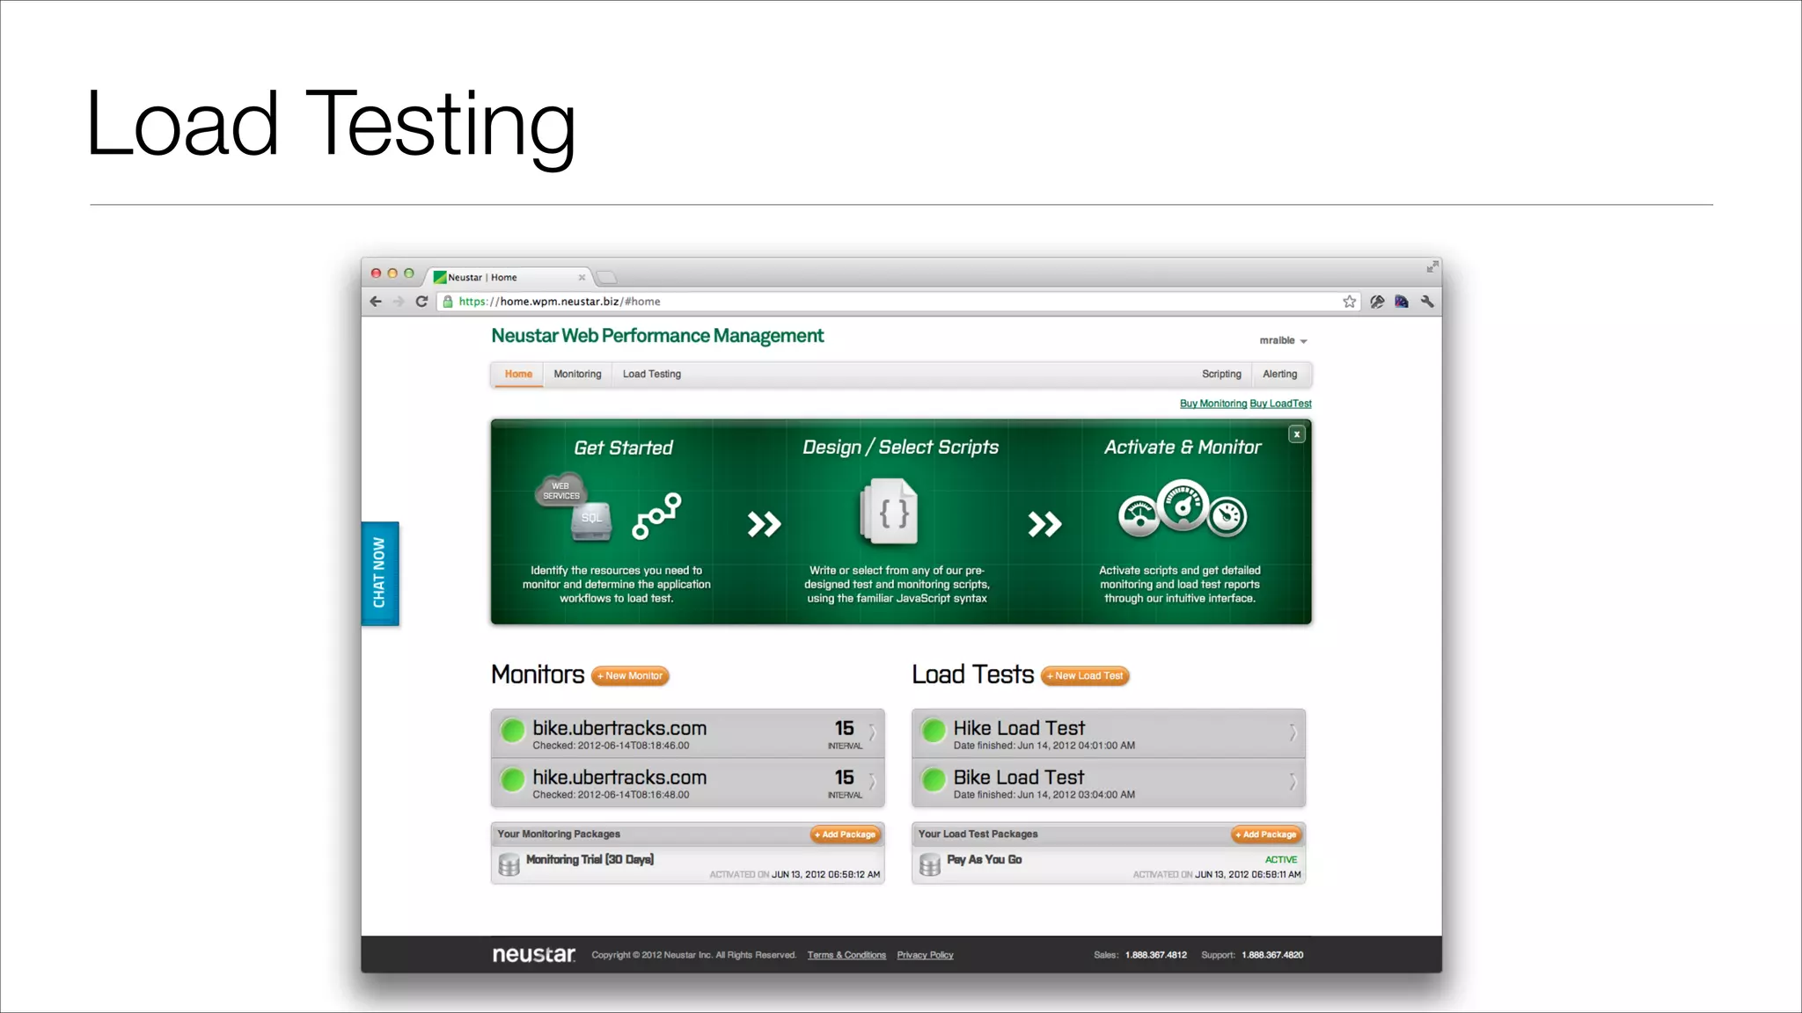
Task: Click the browser back arrow
Action: coord(376,302)
